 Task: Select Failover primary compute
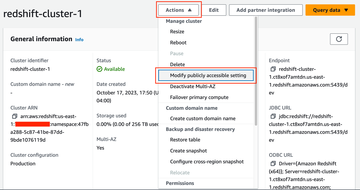click(206, 97)
